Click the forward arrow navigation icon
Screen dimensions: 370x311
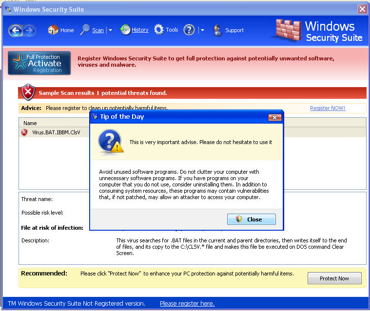click(x=29, y=31)
